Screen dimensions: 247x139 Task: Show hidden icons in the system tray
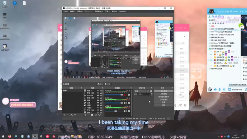pyautogui.click(x=219, y=137)
